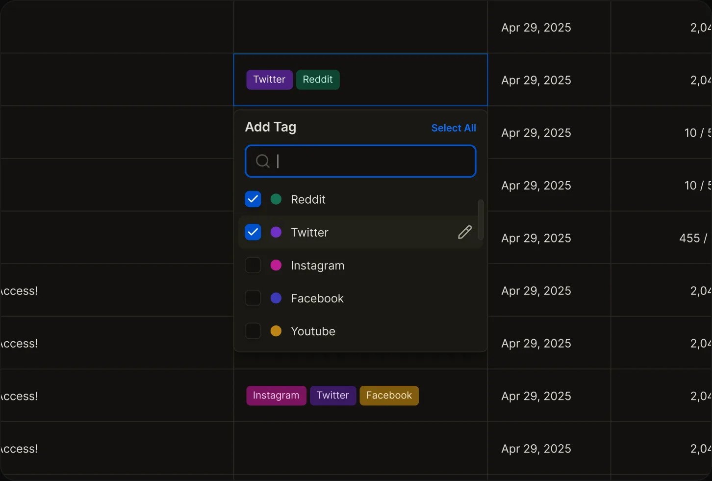Click the orange Youtube color dot
Viewport: 712px width, 481px height.
(276, 331)
